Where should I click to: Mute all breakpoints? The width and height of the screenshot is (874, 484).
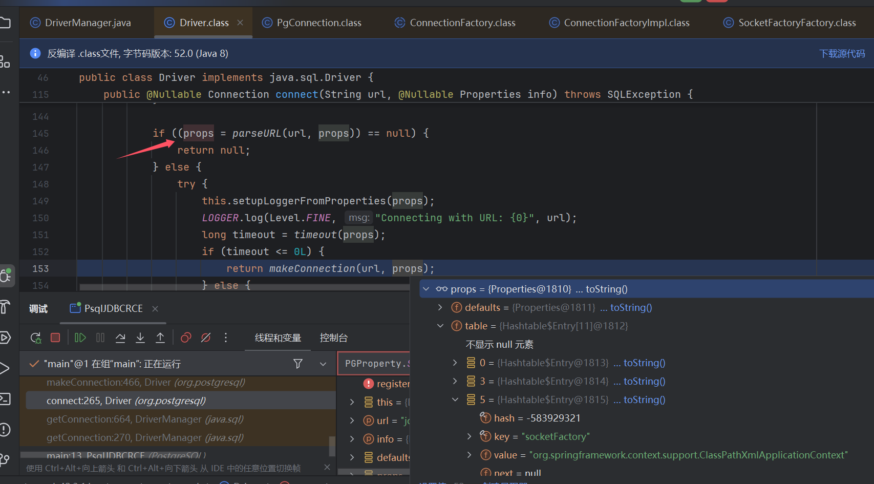(x=206, y=338)
